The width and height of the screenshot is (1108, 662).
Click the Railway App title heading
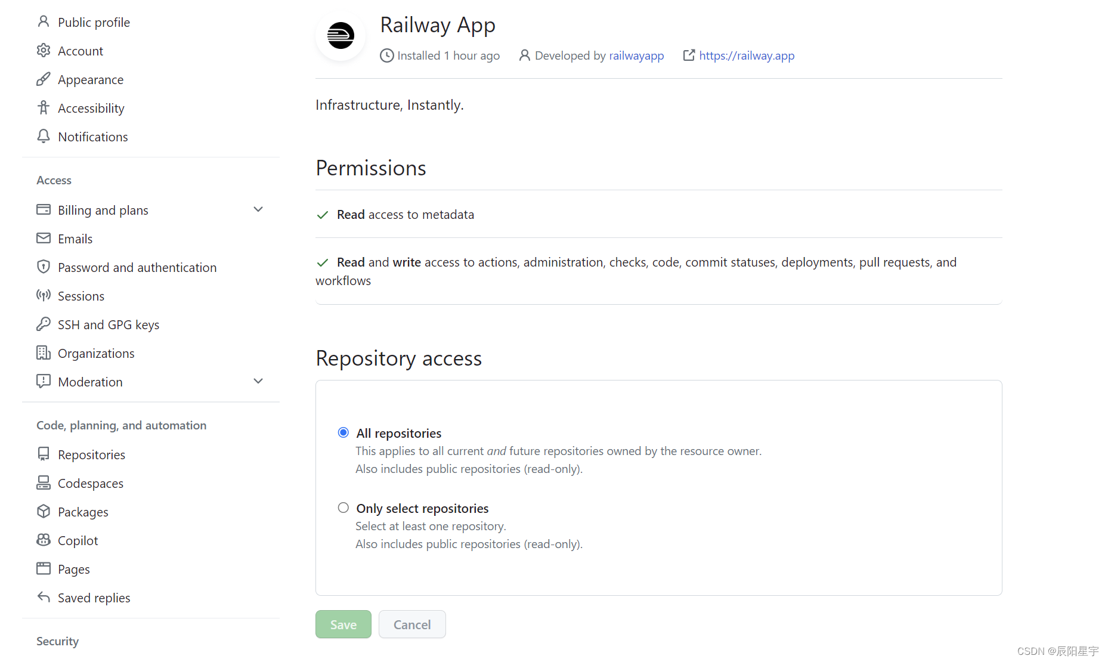[x=438, y=25]
